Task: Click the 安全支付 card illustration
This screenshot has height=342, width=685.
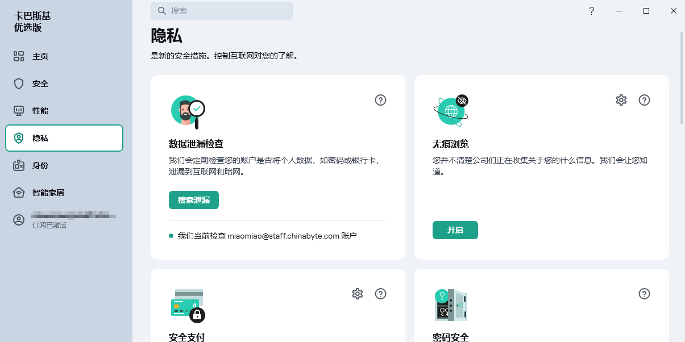Action: click(188, 306)
